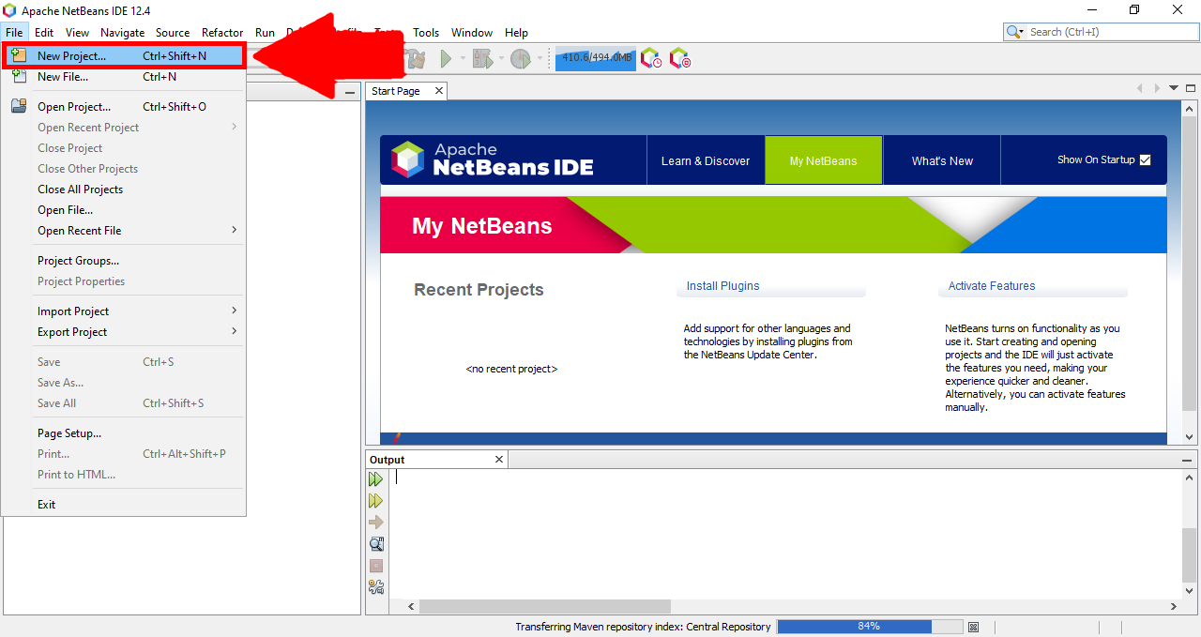Click the Open Project folder icon in File menu
The height and width of the screenshot is (637, 1201).
tap(19, 106)
